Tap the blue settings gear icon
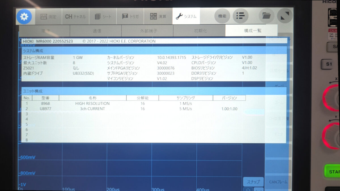This screenshot has height=191, width=340. point(24,16)
